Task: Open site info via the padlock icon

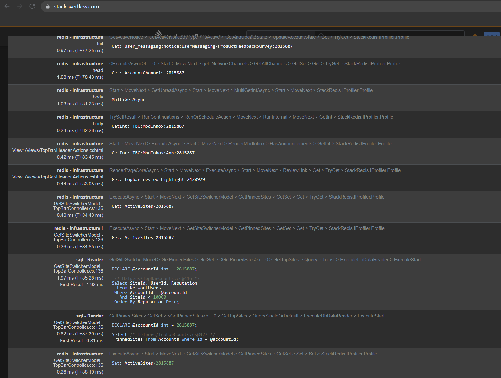Action: coord(48,7)
